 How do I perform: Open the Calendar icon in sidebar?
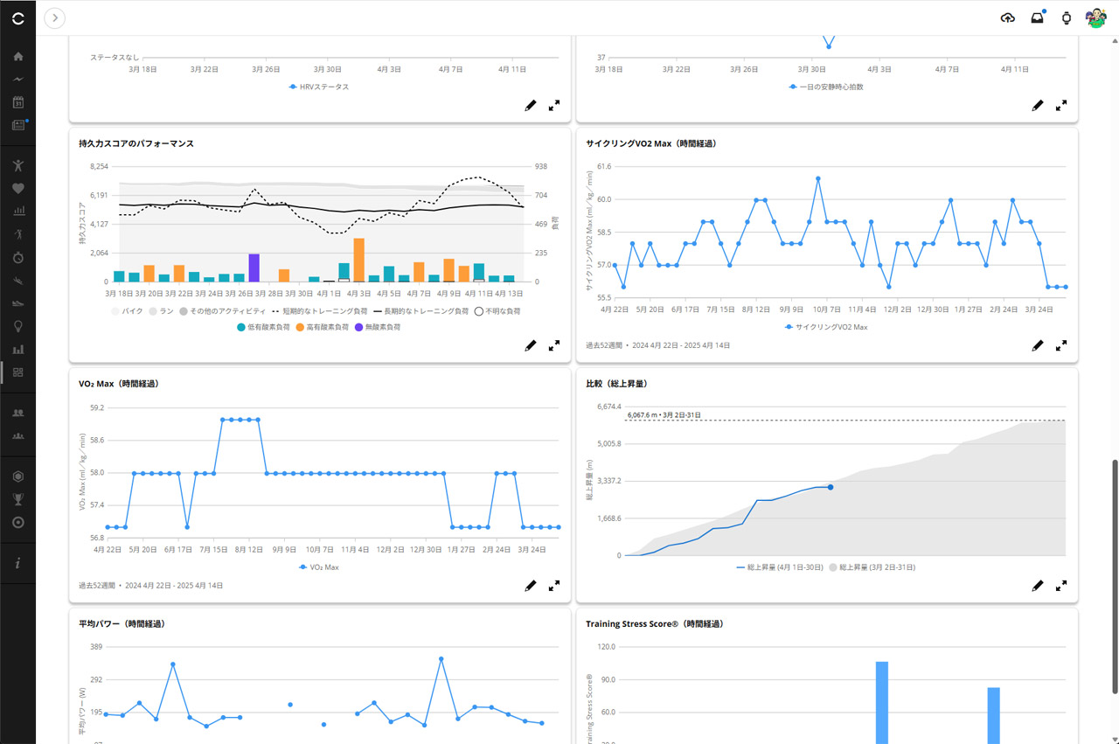click(x=18, y=102)
